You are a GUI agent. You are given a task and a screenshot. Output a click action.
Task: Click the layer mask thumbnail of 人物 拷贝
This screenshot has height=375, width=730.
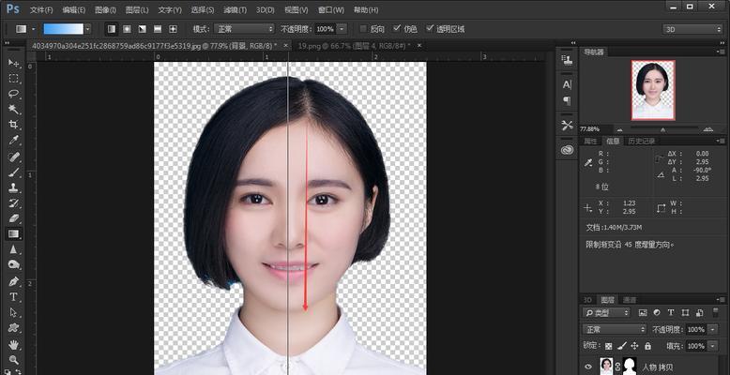(x=630, y=367)
